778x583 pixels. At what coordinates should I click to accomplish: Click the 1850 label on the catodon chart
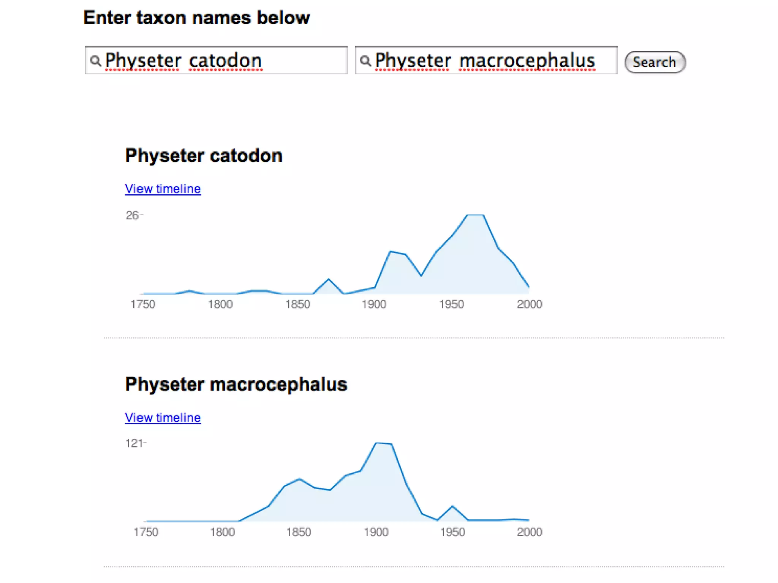click(x=298, y=304)
